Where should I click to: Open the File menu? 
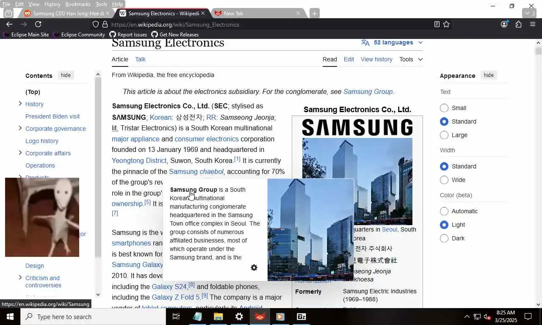6,4
